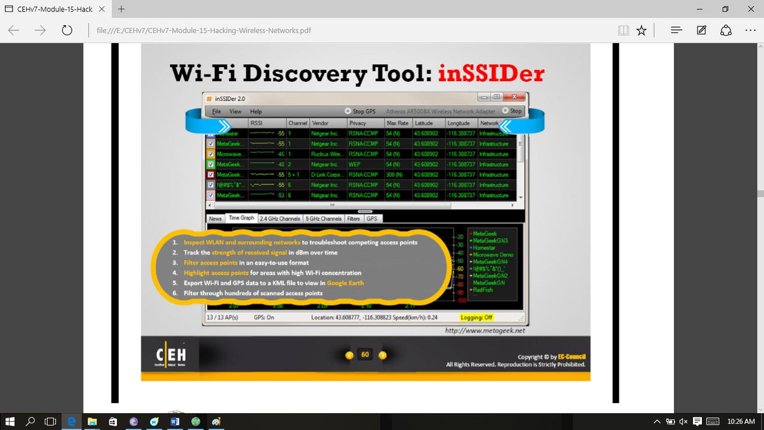Screen dimensions: 764x430
Task: Open the green globe taskbar icon
Action: coord(195,422)
